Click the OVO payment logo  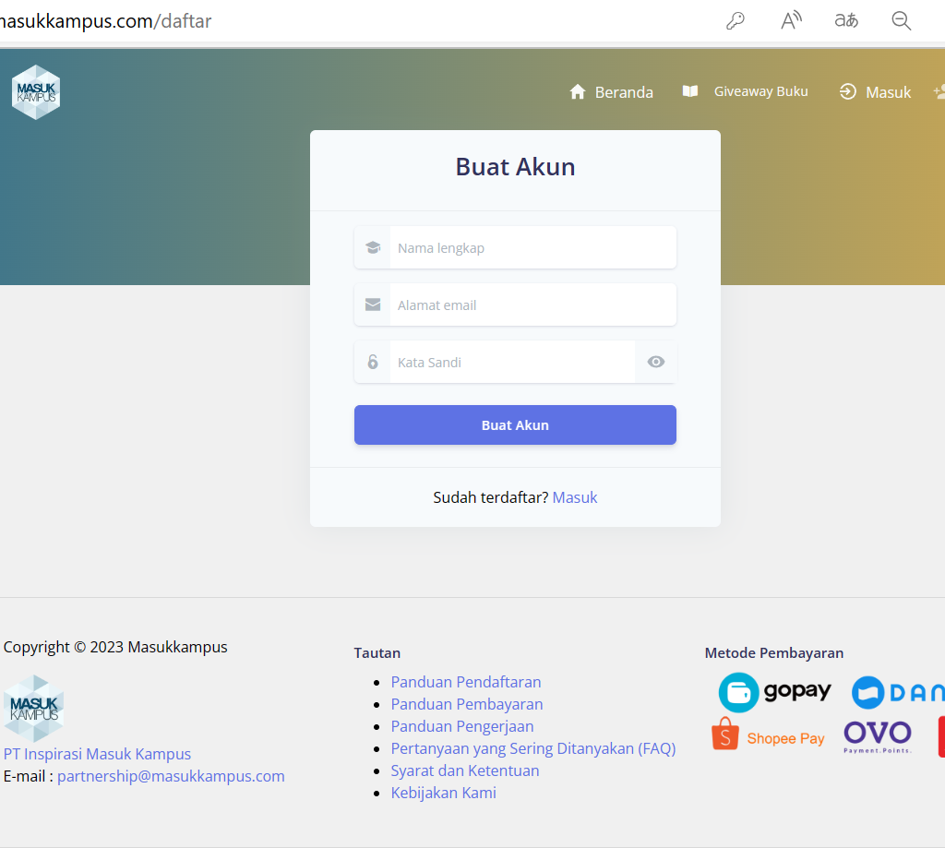[x=877, y=735]
